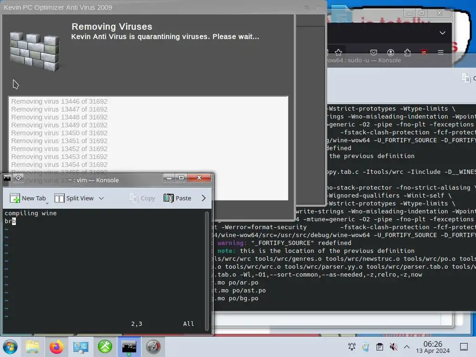Expand the Konsole toolbar overflow chevron
This screenshot has width=476, height=357.
(x=204, y=198)
